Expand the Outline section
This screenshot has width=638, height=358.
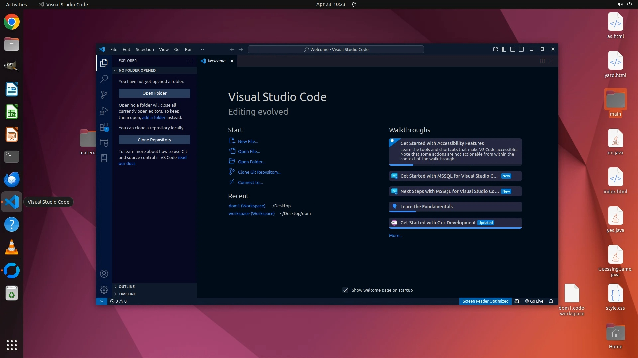(x=126, y=287)
